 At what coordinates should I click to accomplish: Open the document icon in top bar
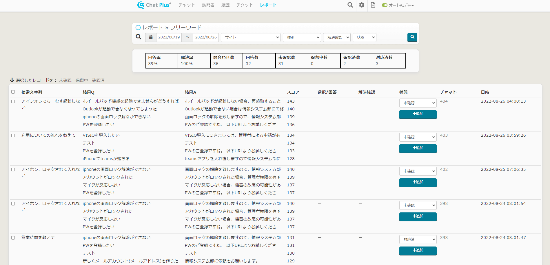coord(373,5)
